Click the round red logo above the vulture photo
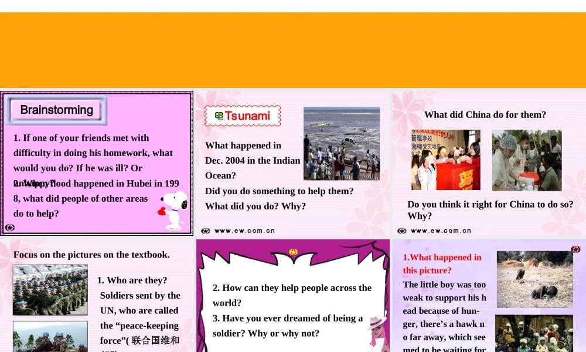 [x=575, y=249]
